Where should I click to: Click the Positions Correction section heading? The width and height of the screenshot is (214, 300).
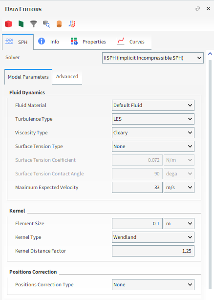pyautogui.click(x=33, y=272)
